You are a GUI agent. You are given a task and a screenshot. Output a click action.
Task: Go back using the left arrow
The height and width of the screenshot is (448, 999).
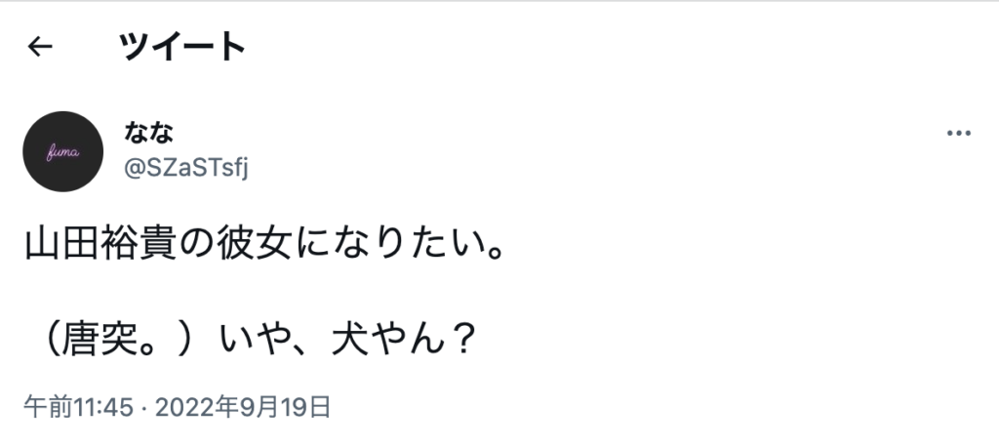40,46
